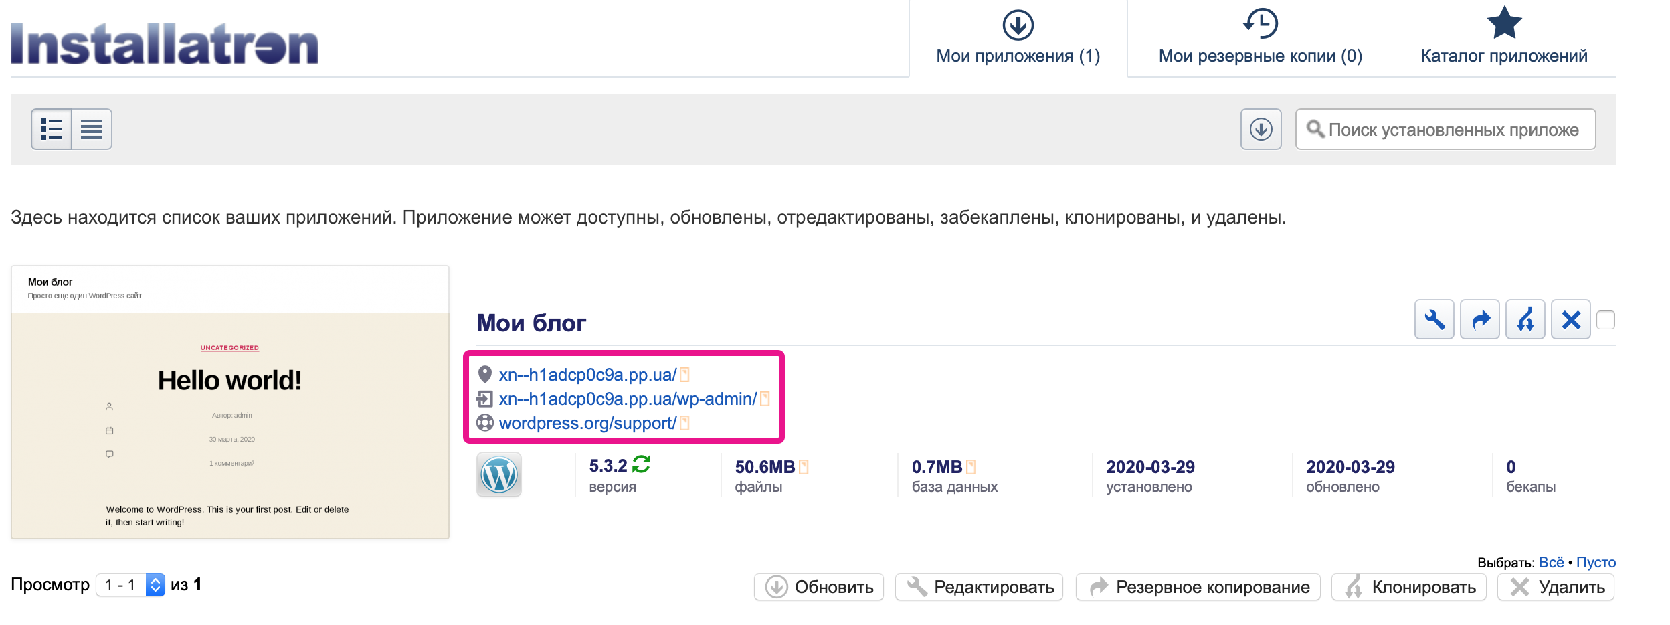The width and height of the screenshot is (1670, 625).
Task: Click the green update arrows next to 5.3.2
Action: (x=642, y=464)
